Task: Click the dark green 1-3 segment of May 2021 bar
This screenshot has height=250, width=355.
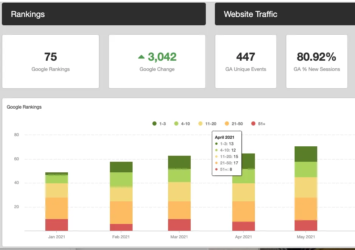Action: coord(306,154)
